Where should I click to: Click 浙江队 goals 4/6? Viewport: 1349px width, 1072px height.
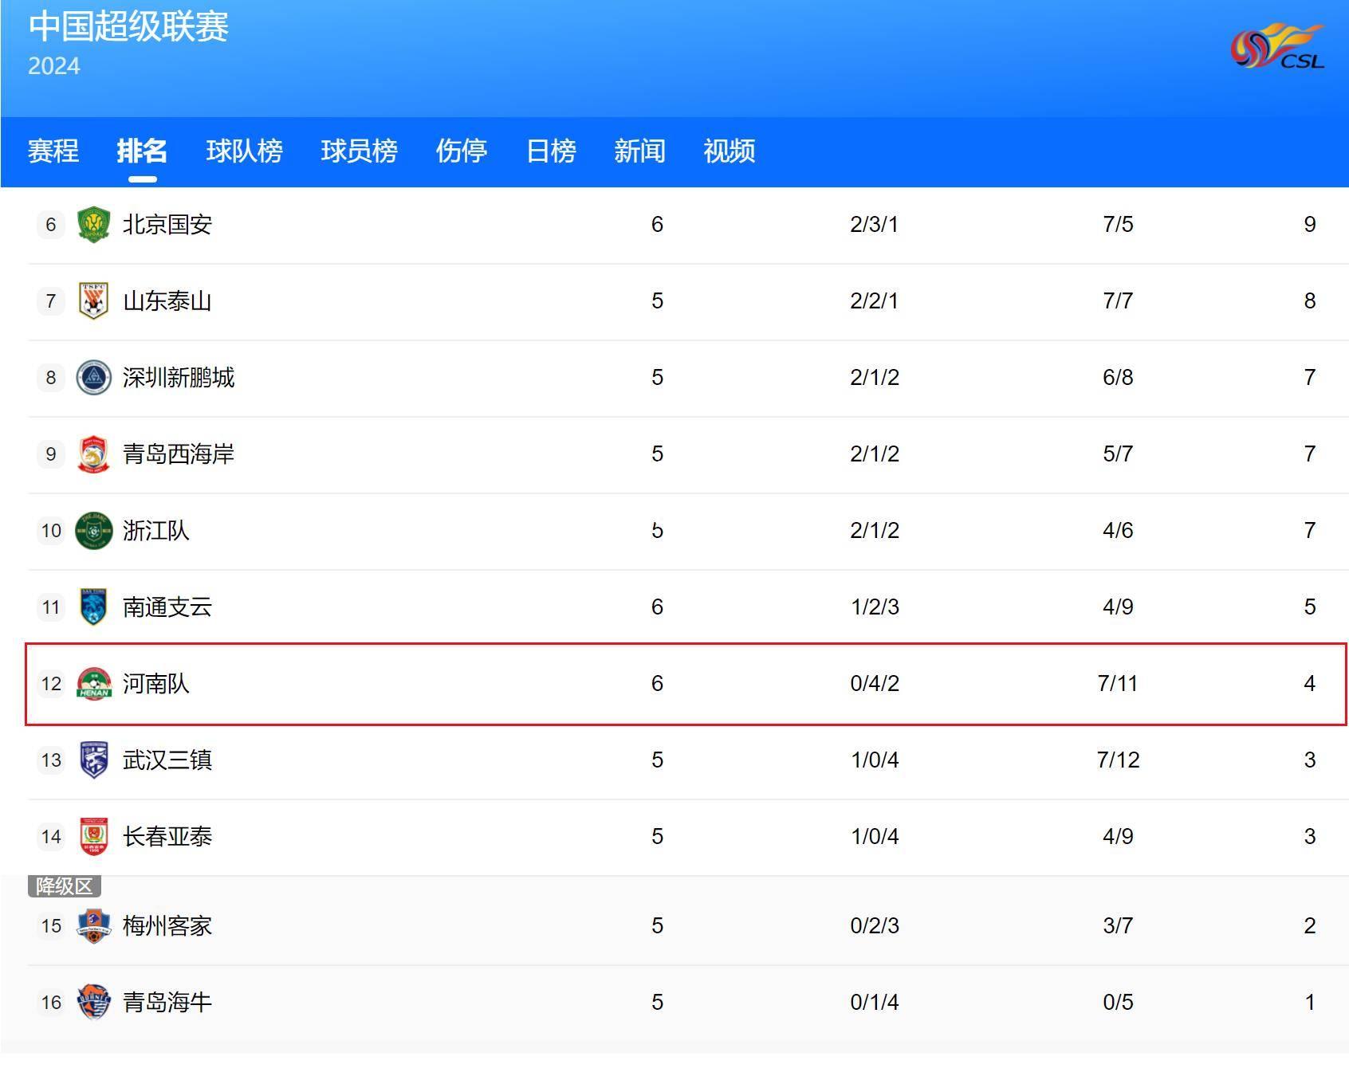(x=1118, y=531)
